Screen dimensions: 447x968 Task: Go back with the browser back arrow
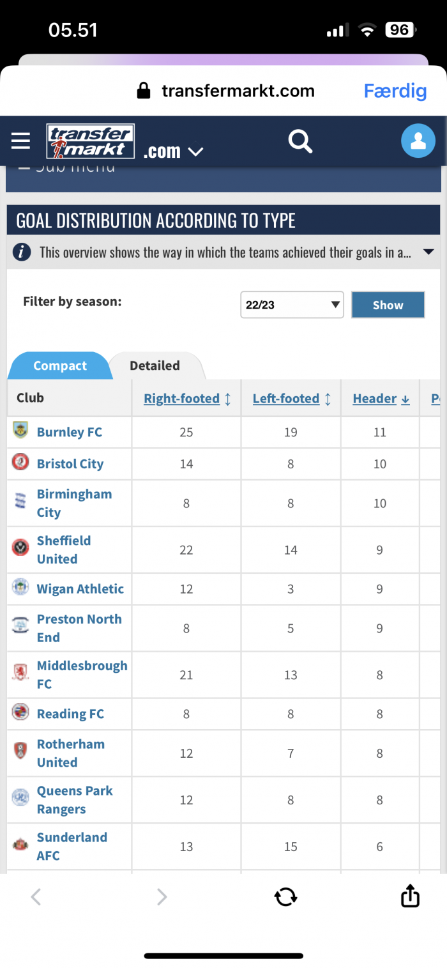36,897
